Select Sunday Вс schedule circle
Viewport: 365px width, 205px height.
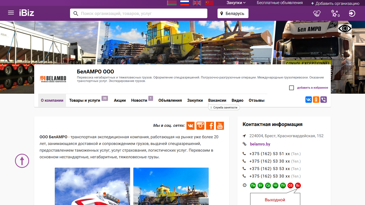(x=298, y=185)
